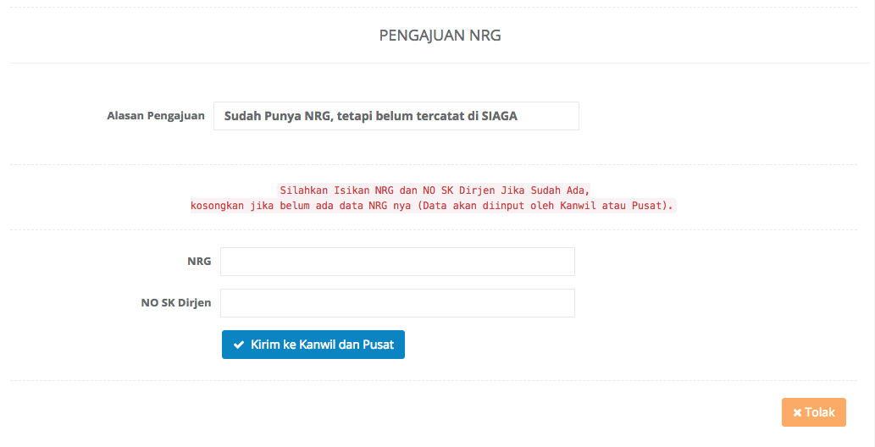Select the red instruction line starting Silahkan Isikan
The width and height of the screenshot is (875, 447).
pyautogui.click(x=435, y=190)
